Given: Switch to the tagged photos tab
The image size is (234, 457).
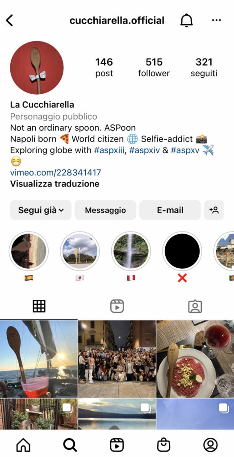Looking at the screenshot, I should point(195,306).
